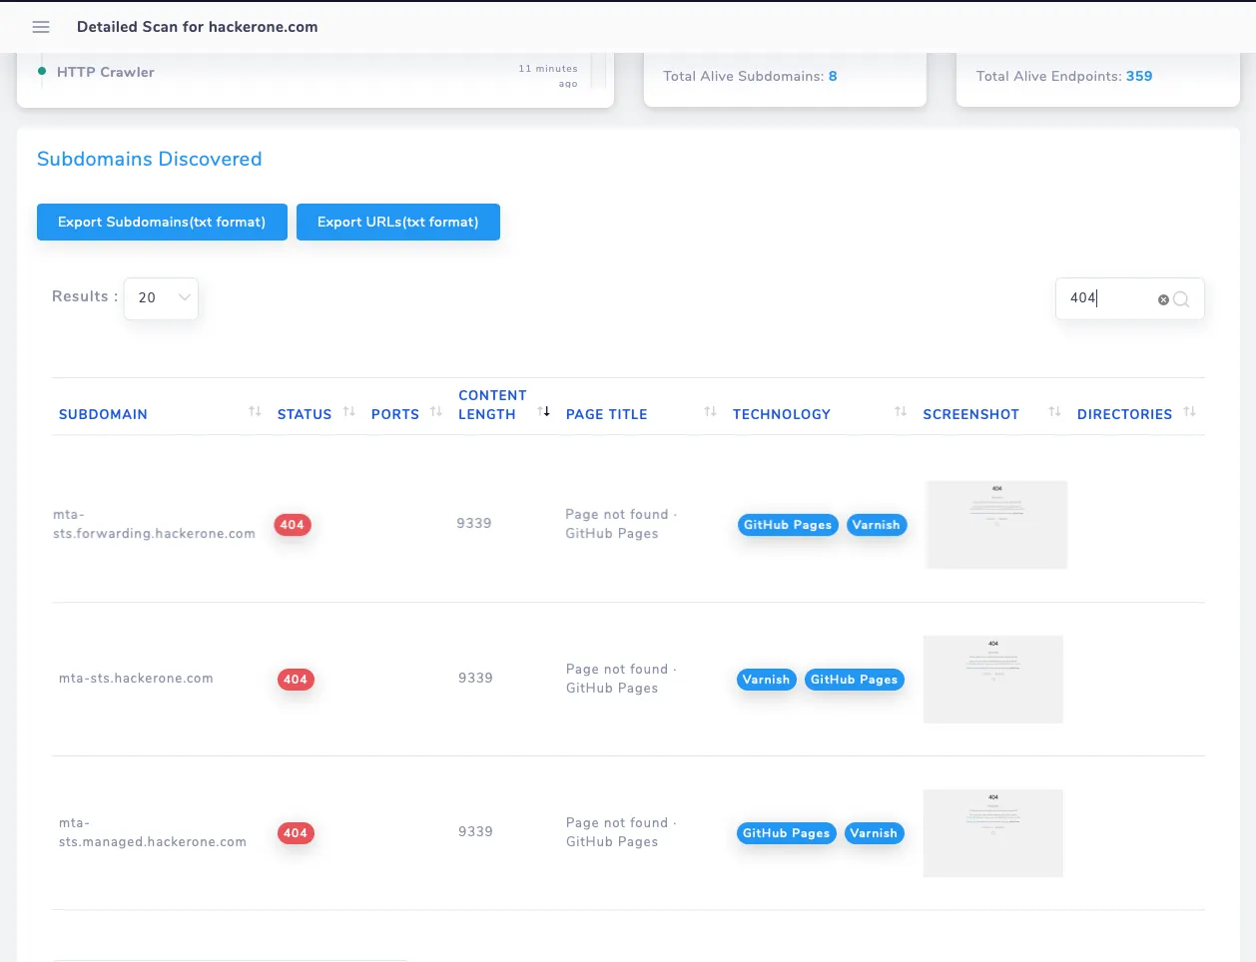
Task: Click the 404 status badge for mta-sts.hackerone.com
Action: 296,680
